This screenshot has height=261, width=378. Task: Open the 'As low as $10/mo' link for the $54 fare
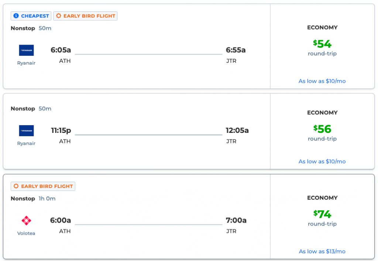322,81
